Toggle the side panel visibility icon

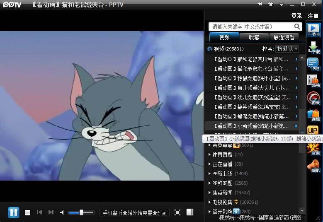[x=190, y=212]
